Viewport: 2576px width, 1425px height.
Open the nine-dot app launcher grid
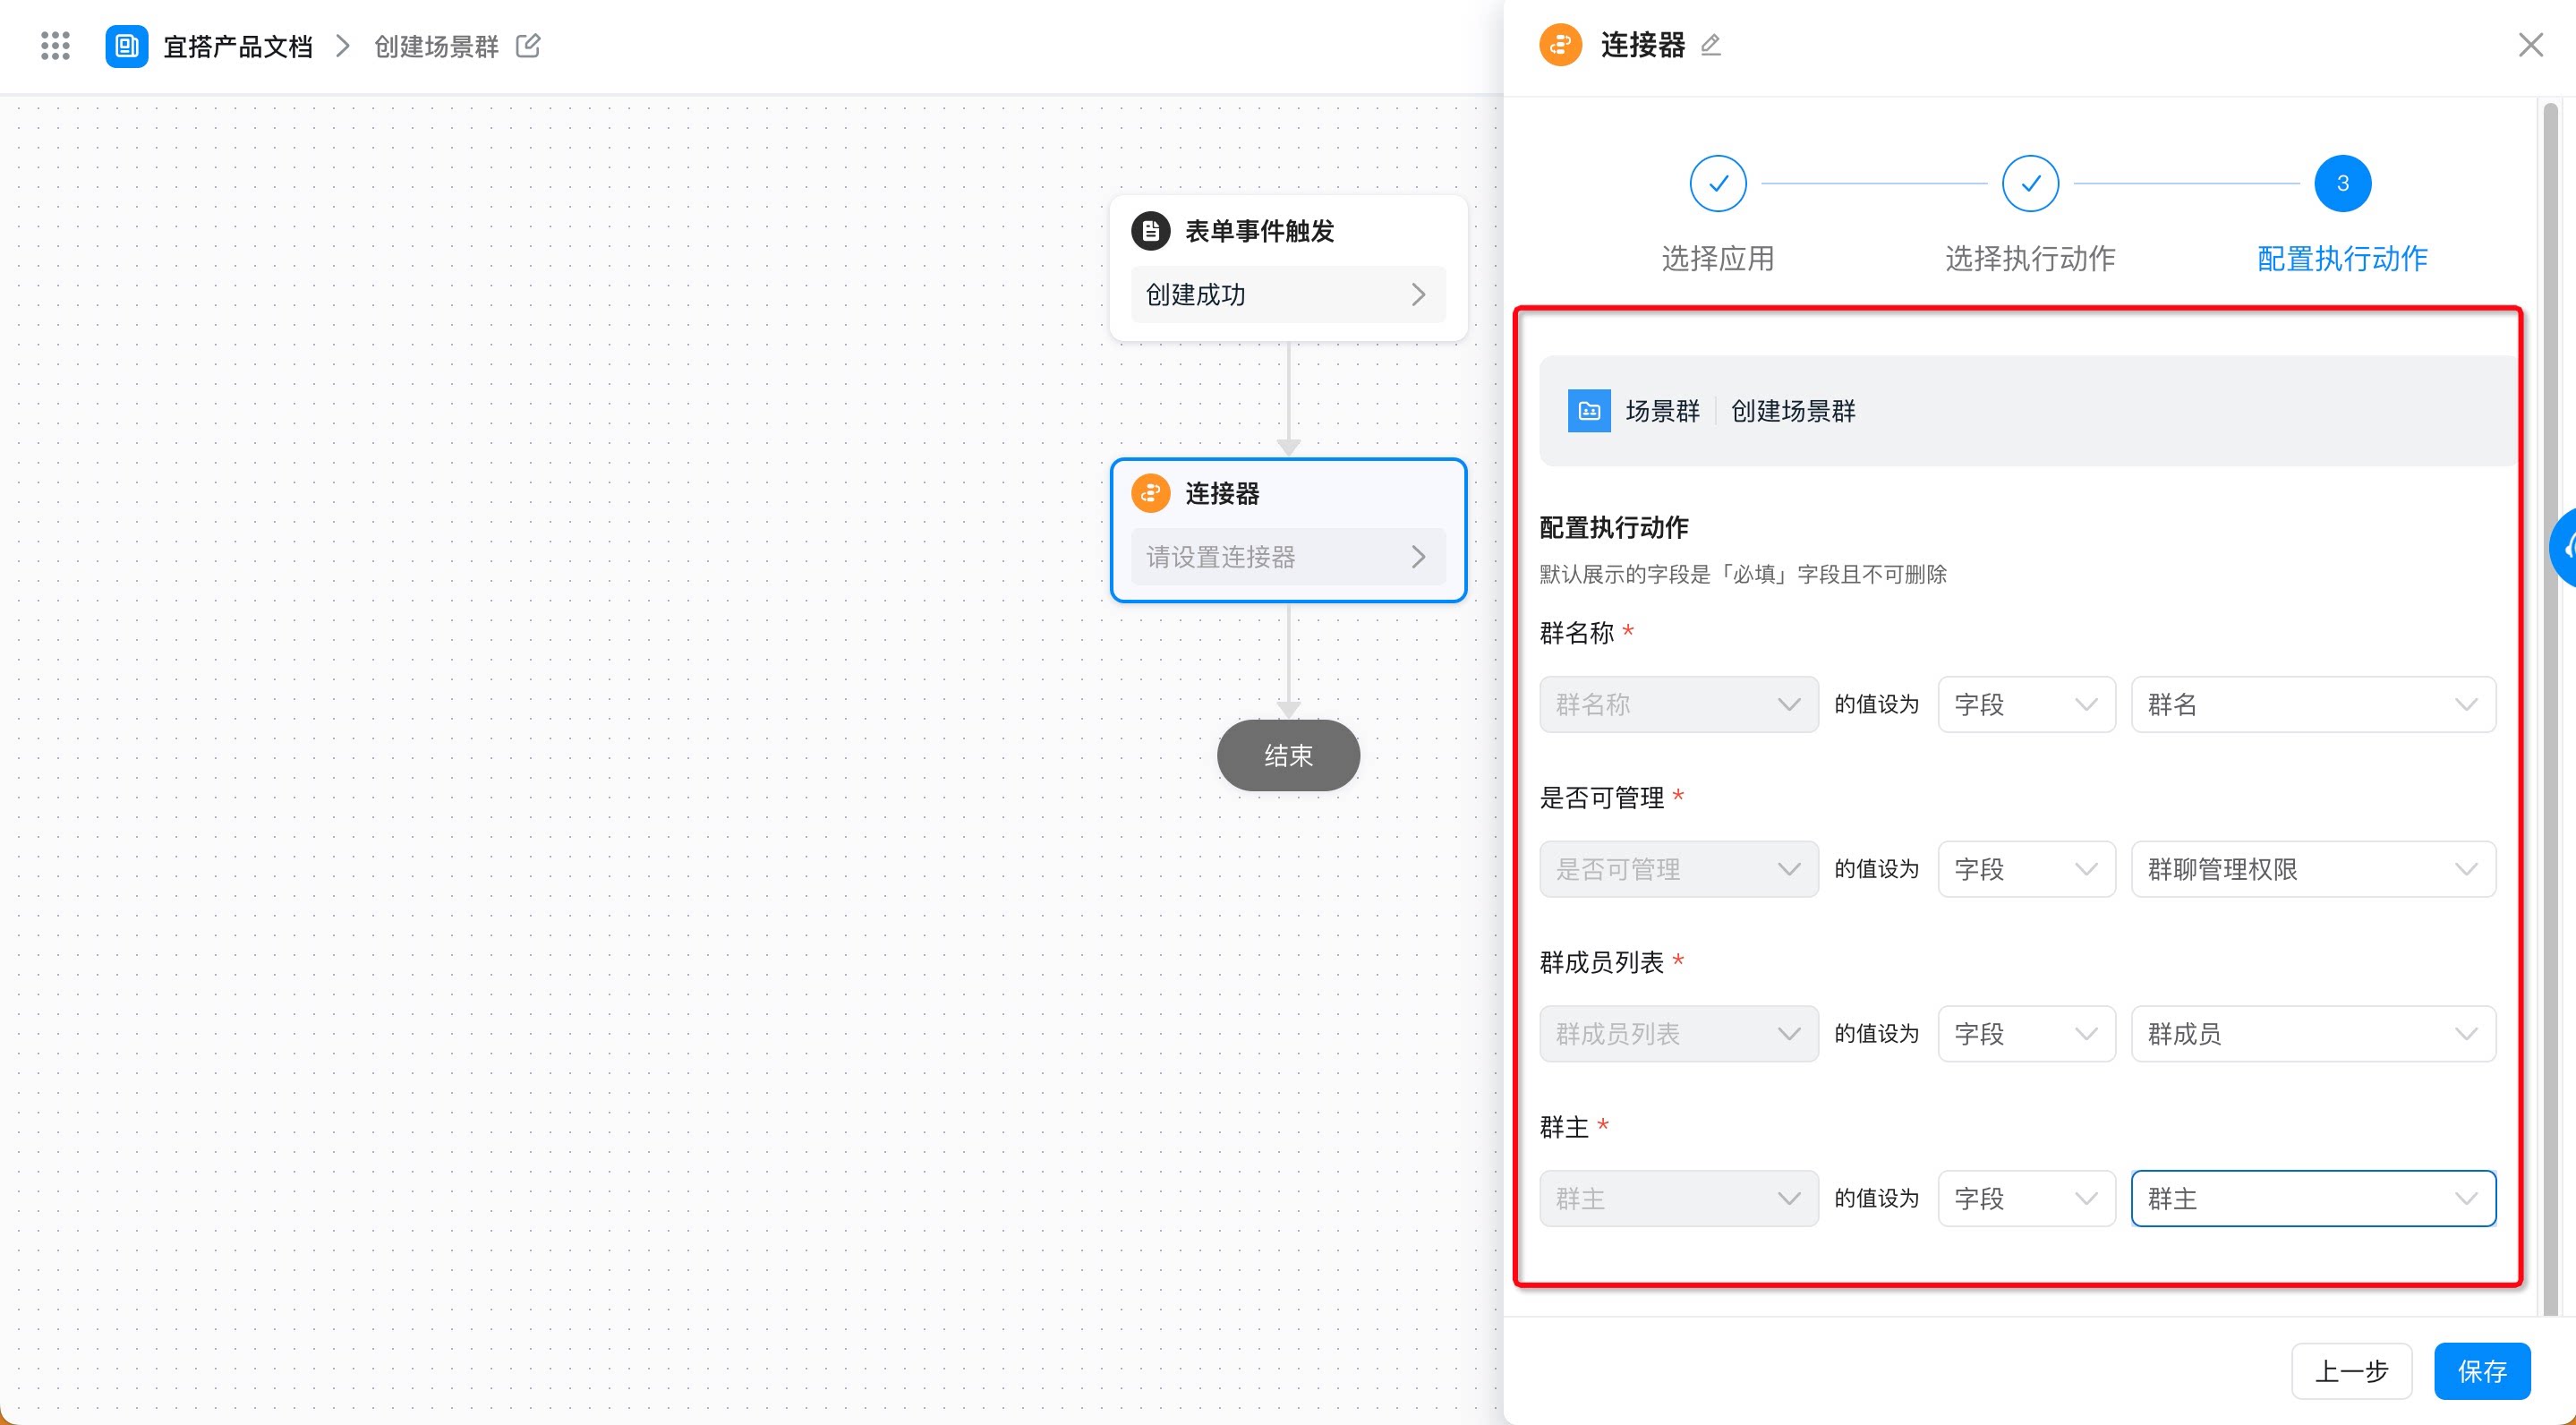pos(55,46)
